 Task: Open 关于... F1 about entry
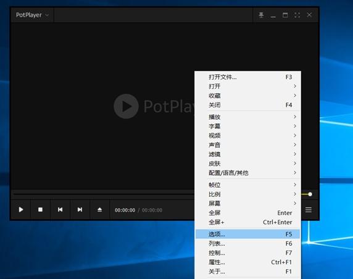[x=247, y=272]
